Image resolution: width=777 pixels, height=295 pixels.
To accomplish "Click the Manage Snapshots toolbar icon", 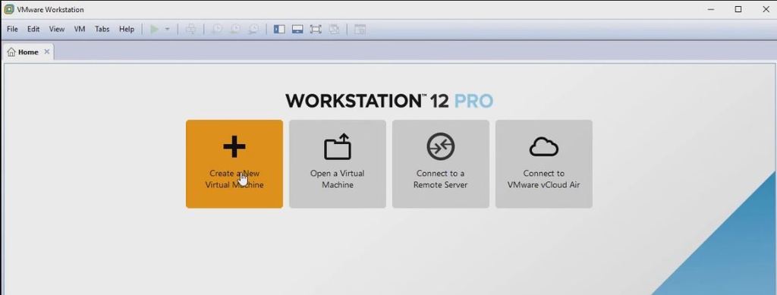I will pos(253,30).
